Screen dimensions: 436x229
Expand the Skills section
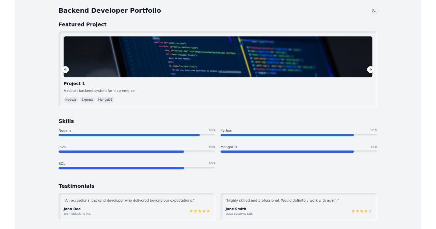tap(66, 121)
